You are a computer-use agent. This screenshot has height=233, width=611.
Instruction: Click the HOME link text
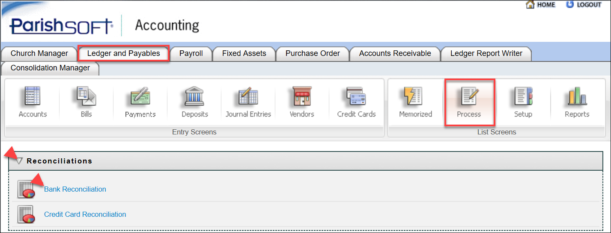pos(546,5)
